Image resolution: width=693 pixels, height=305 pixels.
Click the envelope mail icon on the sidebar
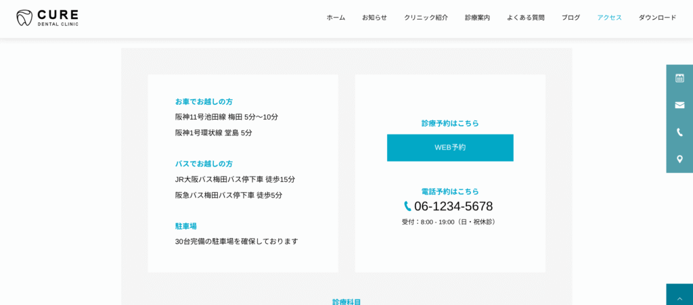click(679, 105)
